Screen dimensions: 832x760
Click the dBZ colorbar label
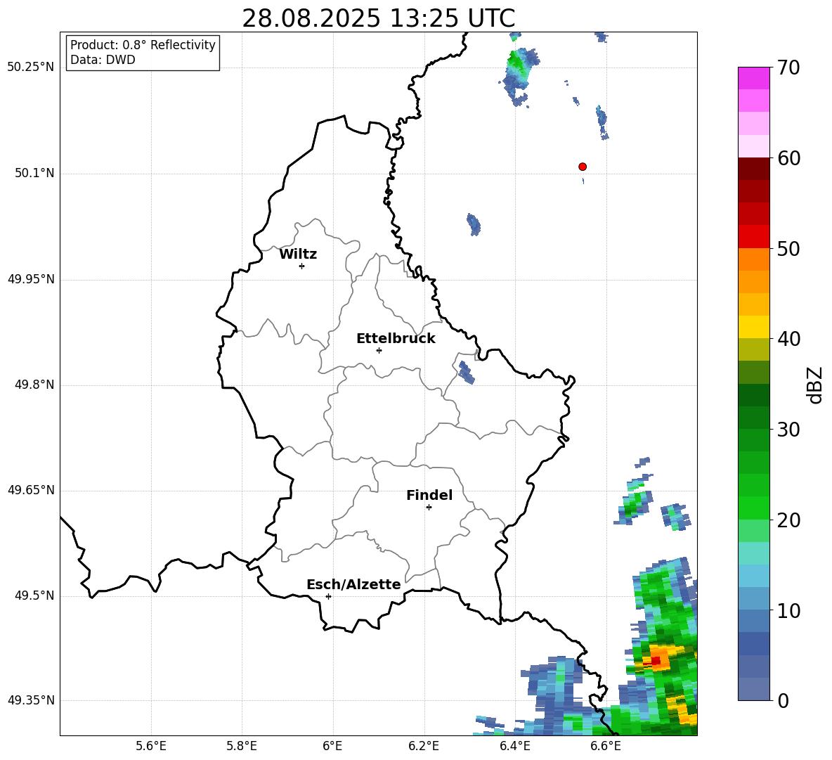coord(814,385)
